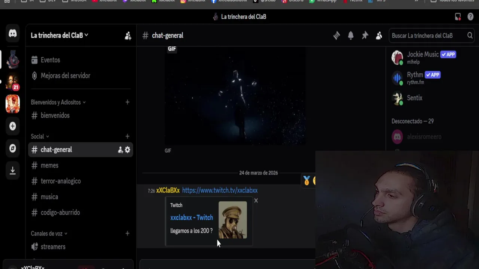Open the twitch.tv/xxclabxx link
This screenshot has height=269, width=479.
click(220, 191)
